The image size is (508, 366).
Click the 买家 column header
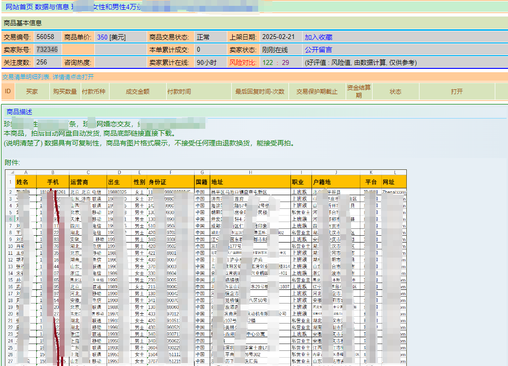point(32,92)
